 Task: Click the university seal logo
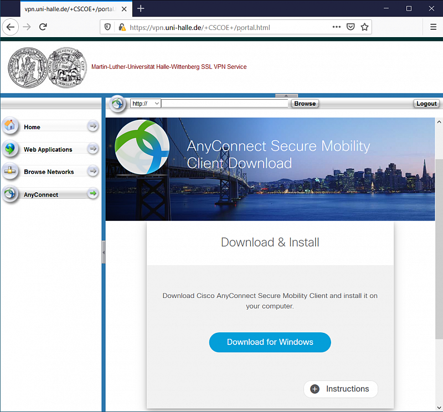click(x=47, y=68)
